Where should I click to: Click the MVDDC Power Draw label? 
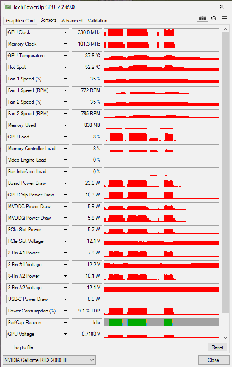click(29, 207)
